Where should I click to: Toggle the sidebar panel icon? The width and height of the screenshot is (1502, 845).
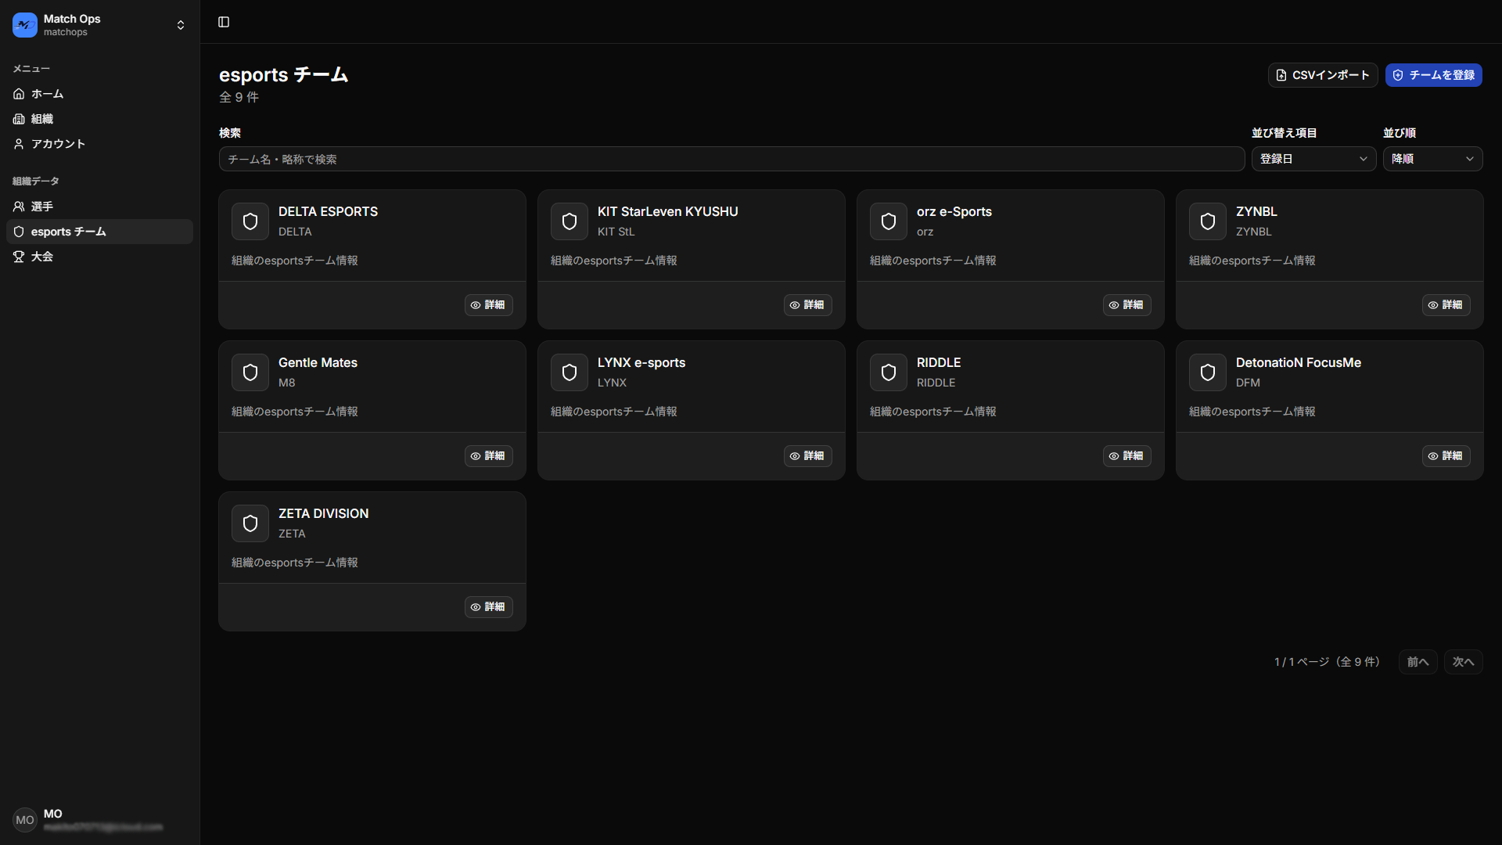(x=224, y=22)
